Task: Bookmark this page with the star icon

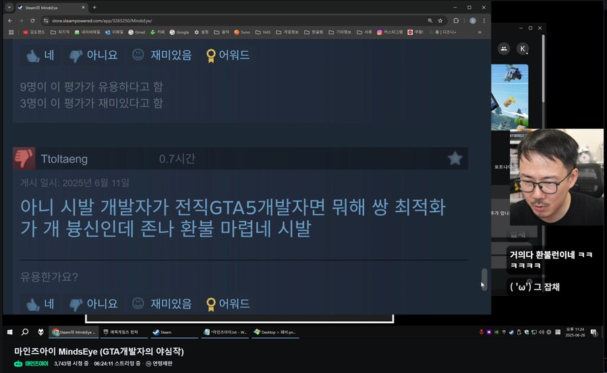Action: [x=440, y=21]
